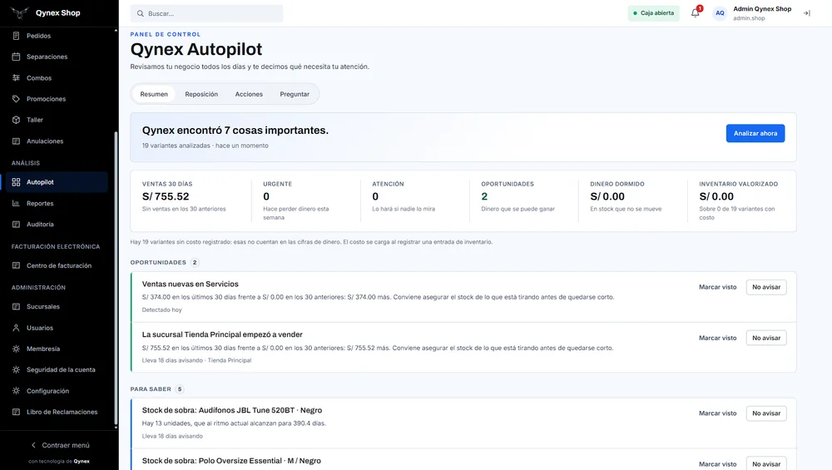Click the Urgente count 0

(x=266, y=196)
